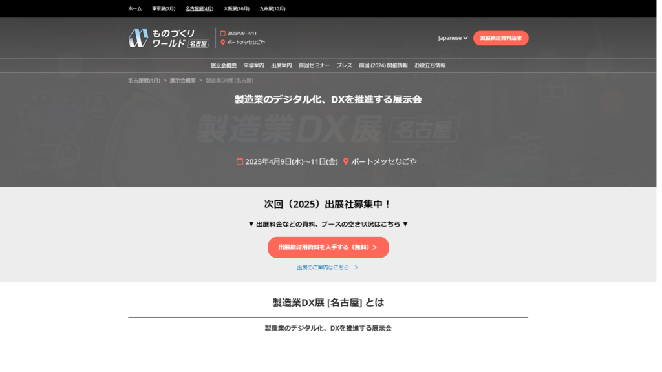662x372 pixels.
Task: Click the hero venue text ポートメッセなごや
Action: 384,161
